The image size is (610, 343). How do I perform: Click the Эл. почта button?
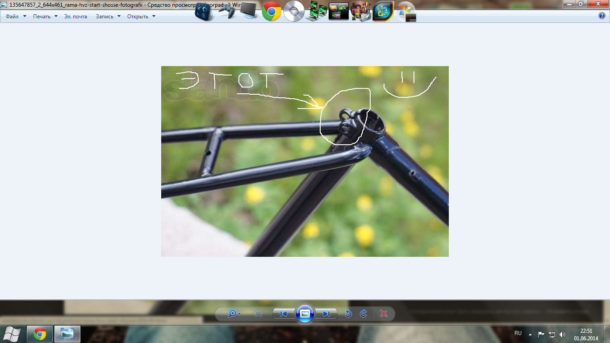tap(75, 17)
